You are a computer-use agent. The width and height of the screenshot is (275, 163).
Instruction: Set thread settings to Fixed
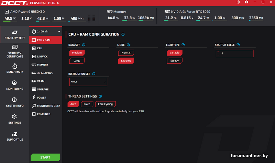click(x=87, y=104)
